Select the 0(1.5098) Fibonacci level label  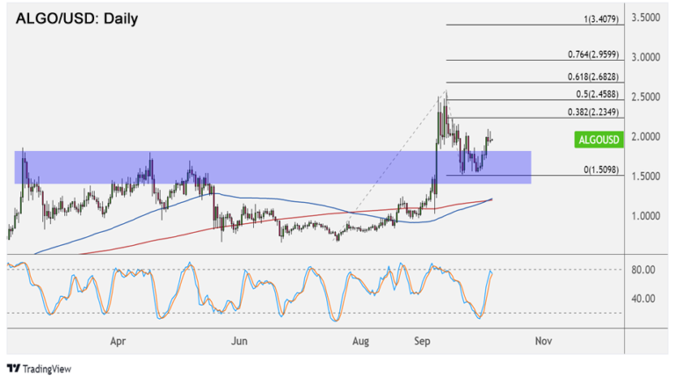coord(601,170)
